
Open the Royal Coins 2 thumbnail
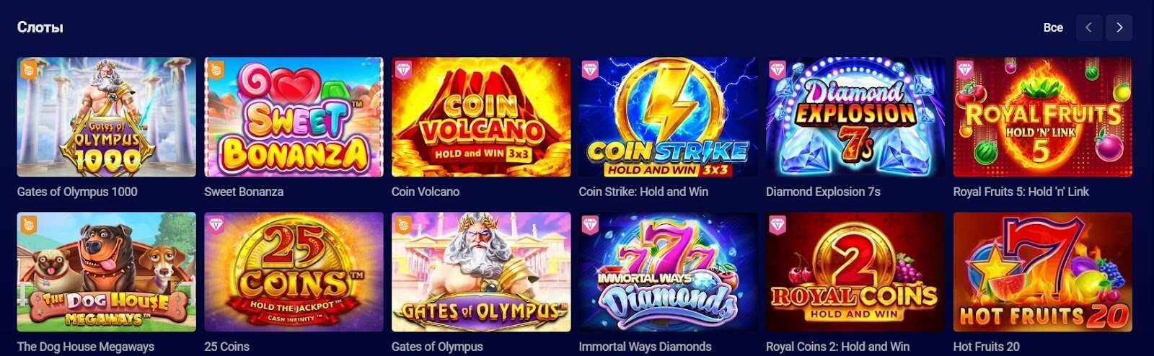tap(855, 272)
